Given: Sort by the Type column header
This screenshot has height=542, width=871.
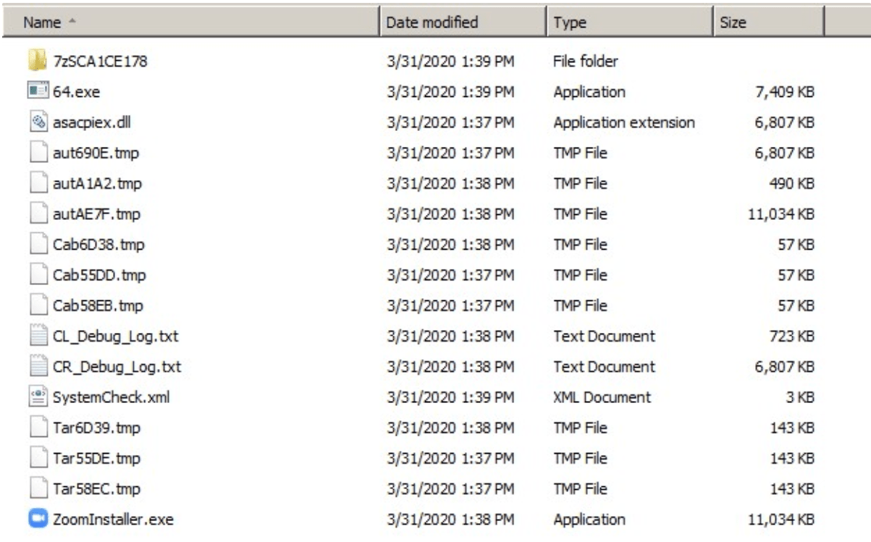Looking at the screenshot, I should [630, 22].
